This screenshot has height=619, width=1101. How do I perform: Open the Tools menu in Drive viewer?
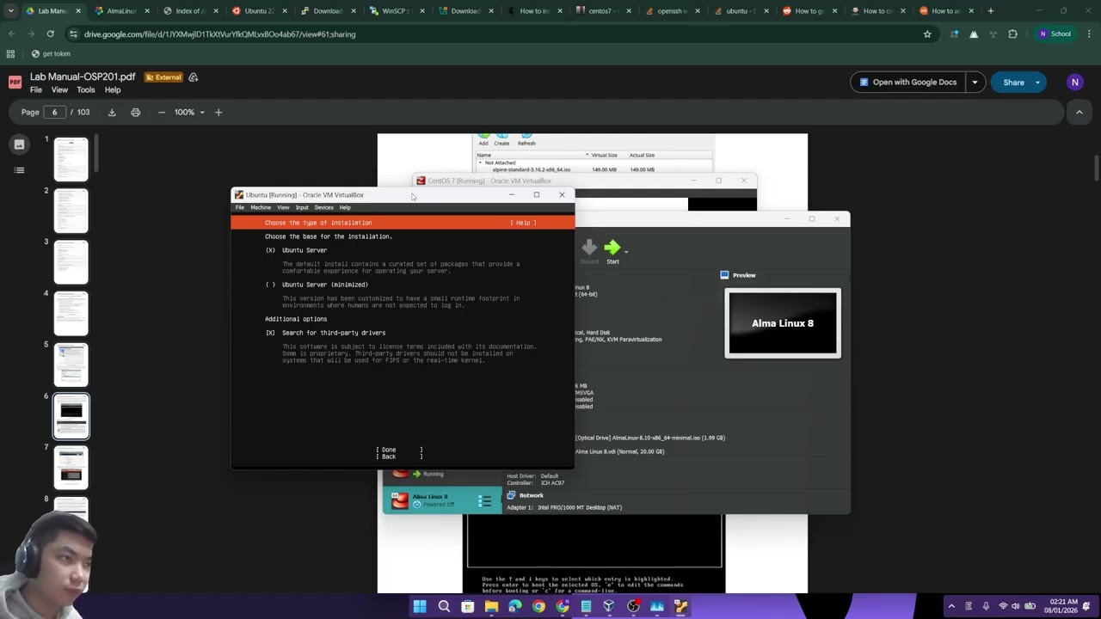(86, 89)
